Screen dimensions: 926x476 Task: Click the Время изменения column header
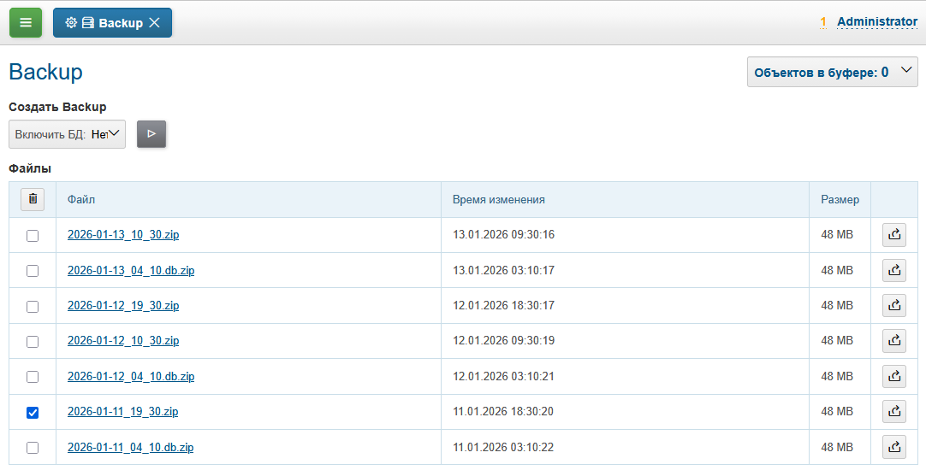click(498, 200)
